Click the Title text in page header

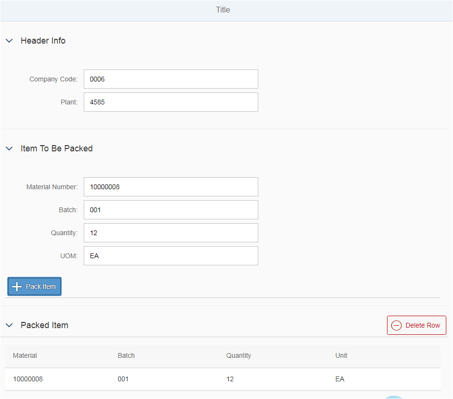pos(223,10)
